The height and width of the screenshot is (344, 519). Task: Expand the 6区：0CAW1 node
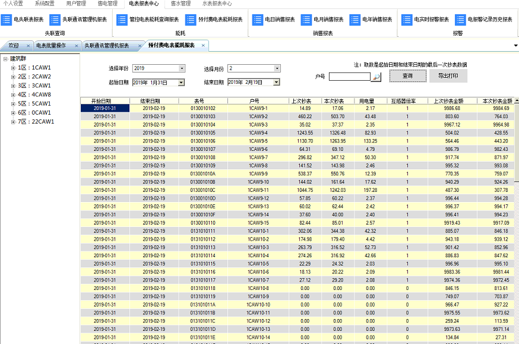click(x=13, y=113)
